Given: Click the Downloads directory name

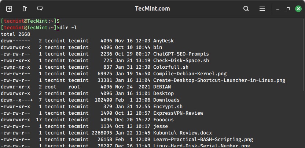Looking at the screenshot, I should (166, 100).
